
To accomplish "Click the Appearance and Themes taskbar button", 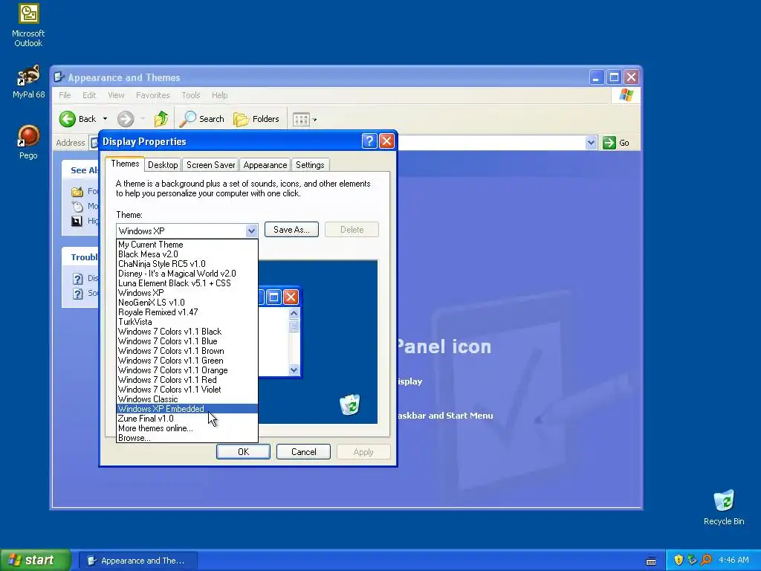I will tap(137, 561).
